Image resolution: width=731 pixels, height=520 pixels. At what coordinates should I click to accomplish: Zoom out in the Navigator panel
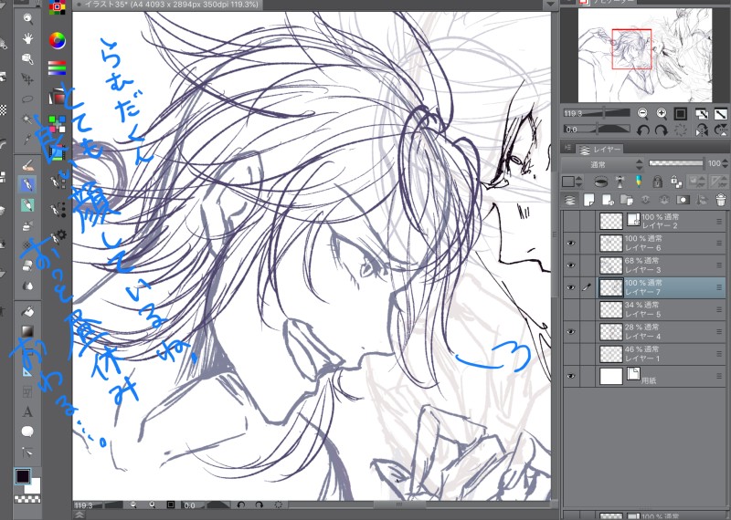point(642,113)
